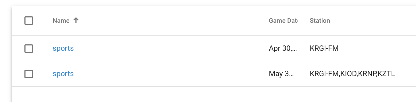Sort by the Station column header
Screen dimensions: 416x102
(x=320, y=21)
